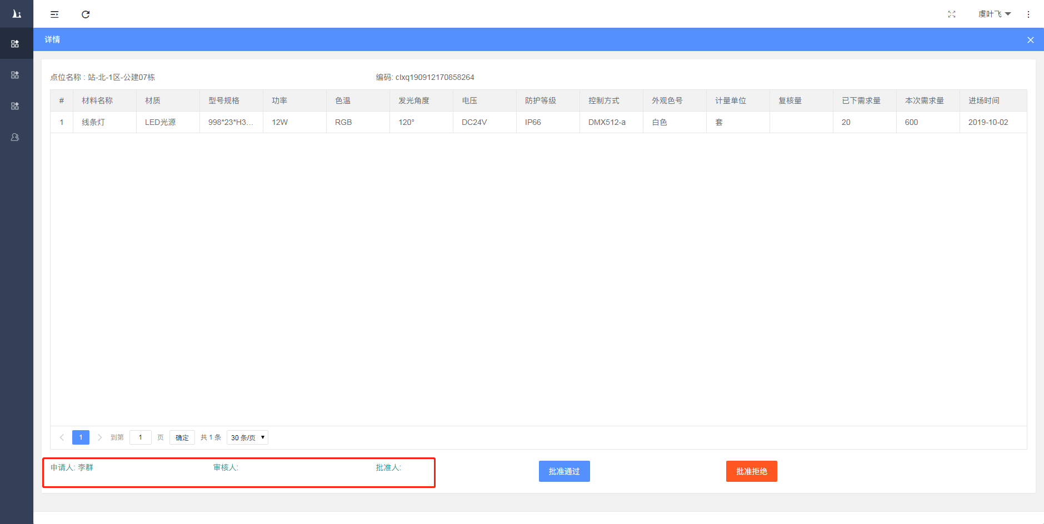The image size is (1044, 524).
Task: Open the more options vertical dots menu
Action: [x=1028, y=14]
